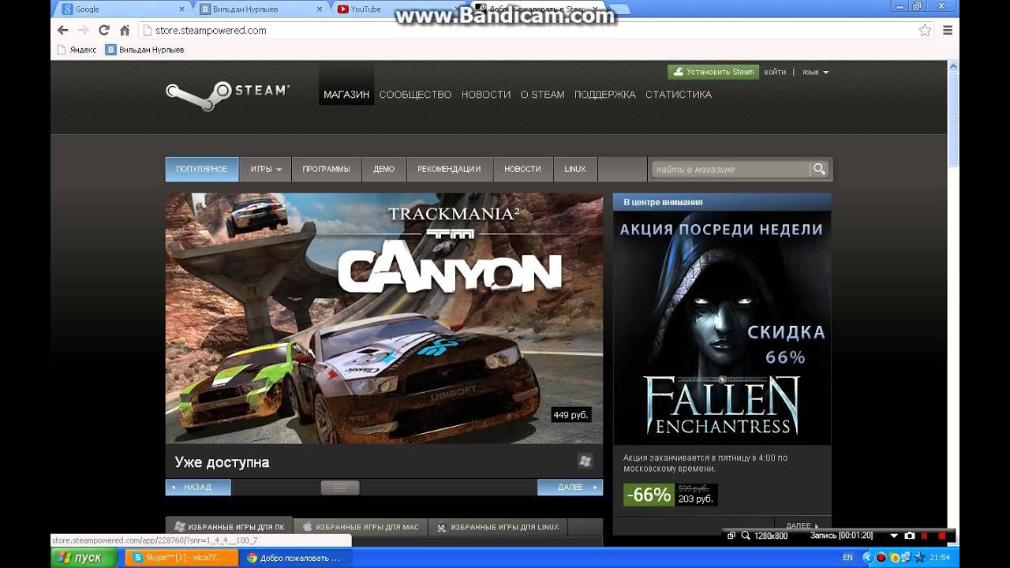Open СТАТИСТИКА menu
The height and width of the screenshot is (568, 1010).
point(679,94)
